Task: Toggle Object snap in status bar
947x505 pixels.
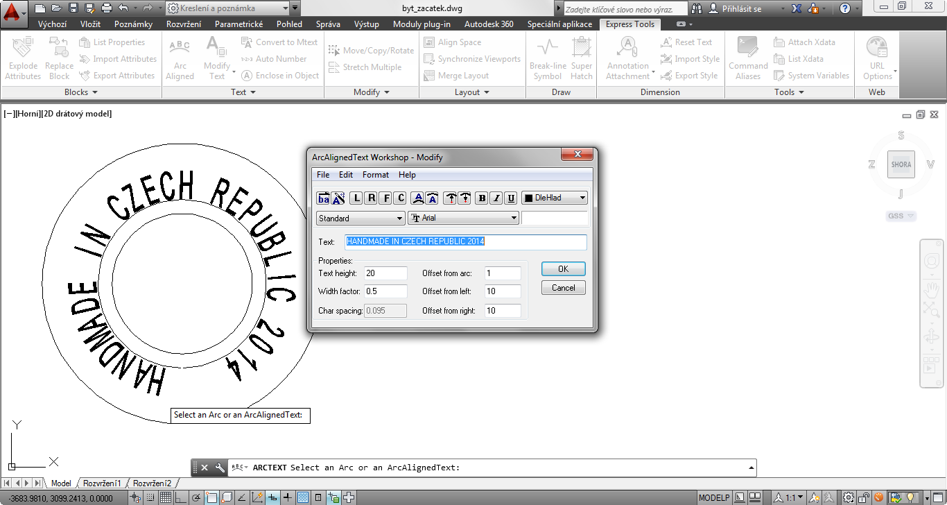Action: tap(211, 497)
